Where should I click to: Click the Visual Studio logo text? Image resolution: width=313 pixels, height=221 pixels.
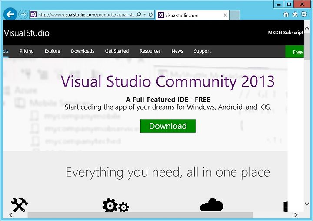point(27,33)
